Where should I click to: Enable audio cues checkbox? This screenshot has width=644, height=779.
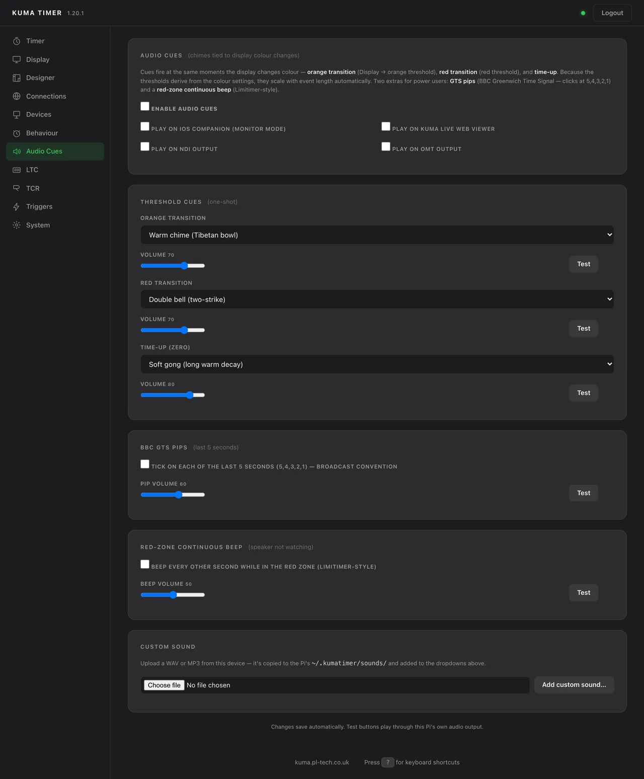point(145,106)
